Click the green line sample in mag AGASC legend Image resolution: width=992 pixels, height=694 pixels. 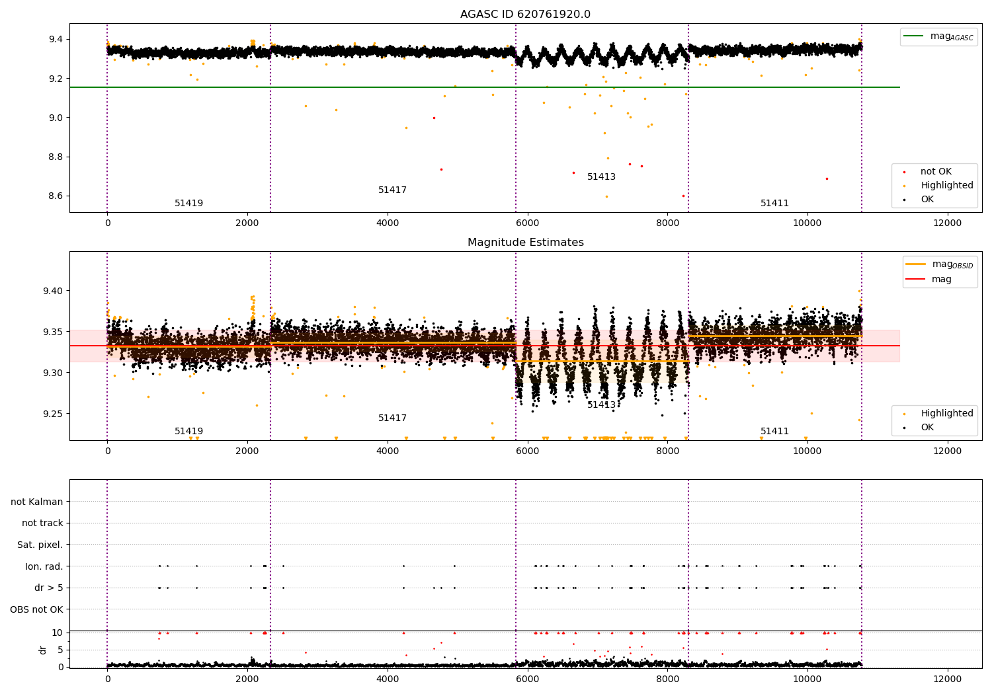914,36
